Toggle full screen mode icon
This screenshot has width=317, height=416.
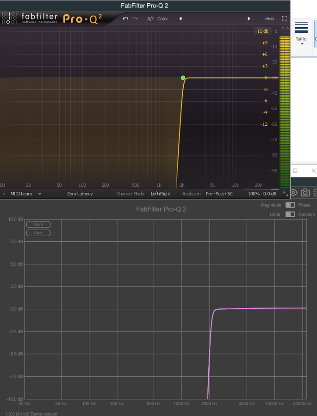[284, 18]
